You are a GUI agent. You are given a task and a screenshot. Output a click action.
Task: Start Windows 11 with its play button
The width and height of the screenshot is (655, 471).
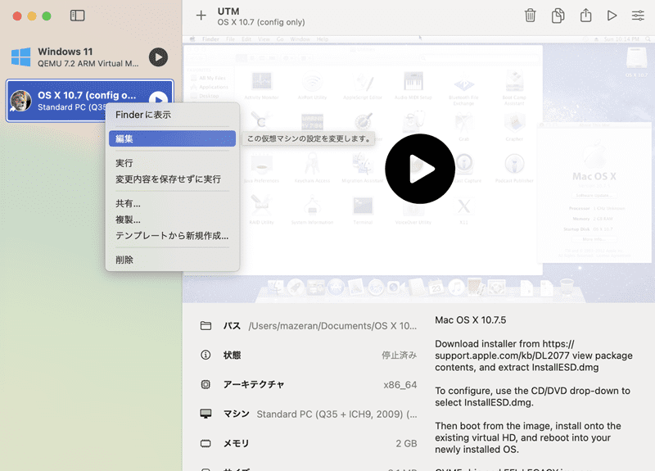coord(158,57)
